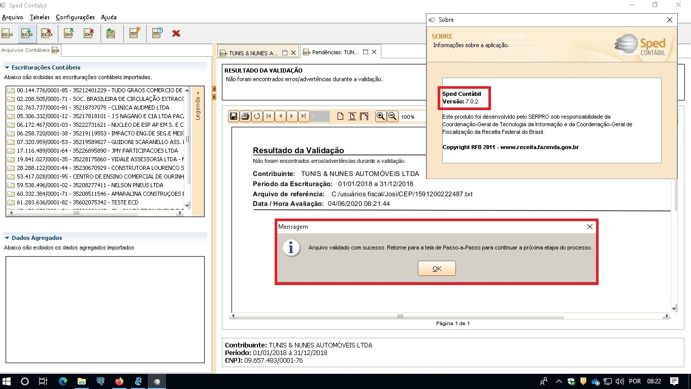The image size is (691, 389).
Task: Save the report with the floppy icon
Action: point(234,117)
